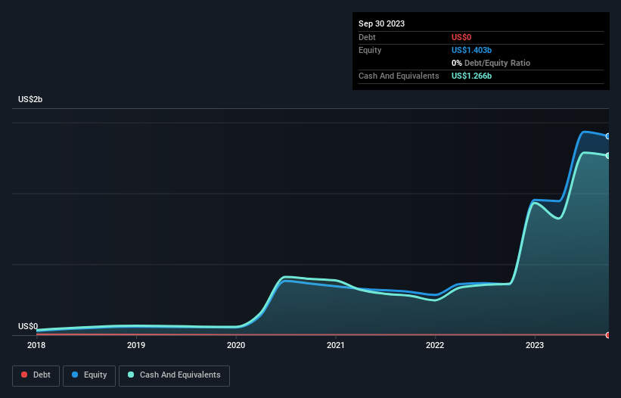Click the Equity label in tooltip

click(370, 50)
